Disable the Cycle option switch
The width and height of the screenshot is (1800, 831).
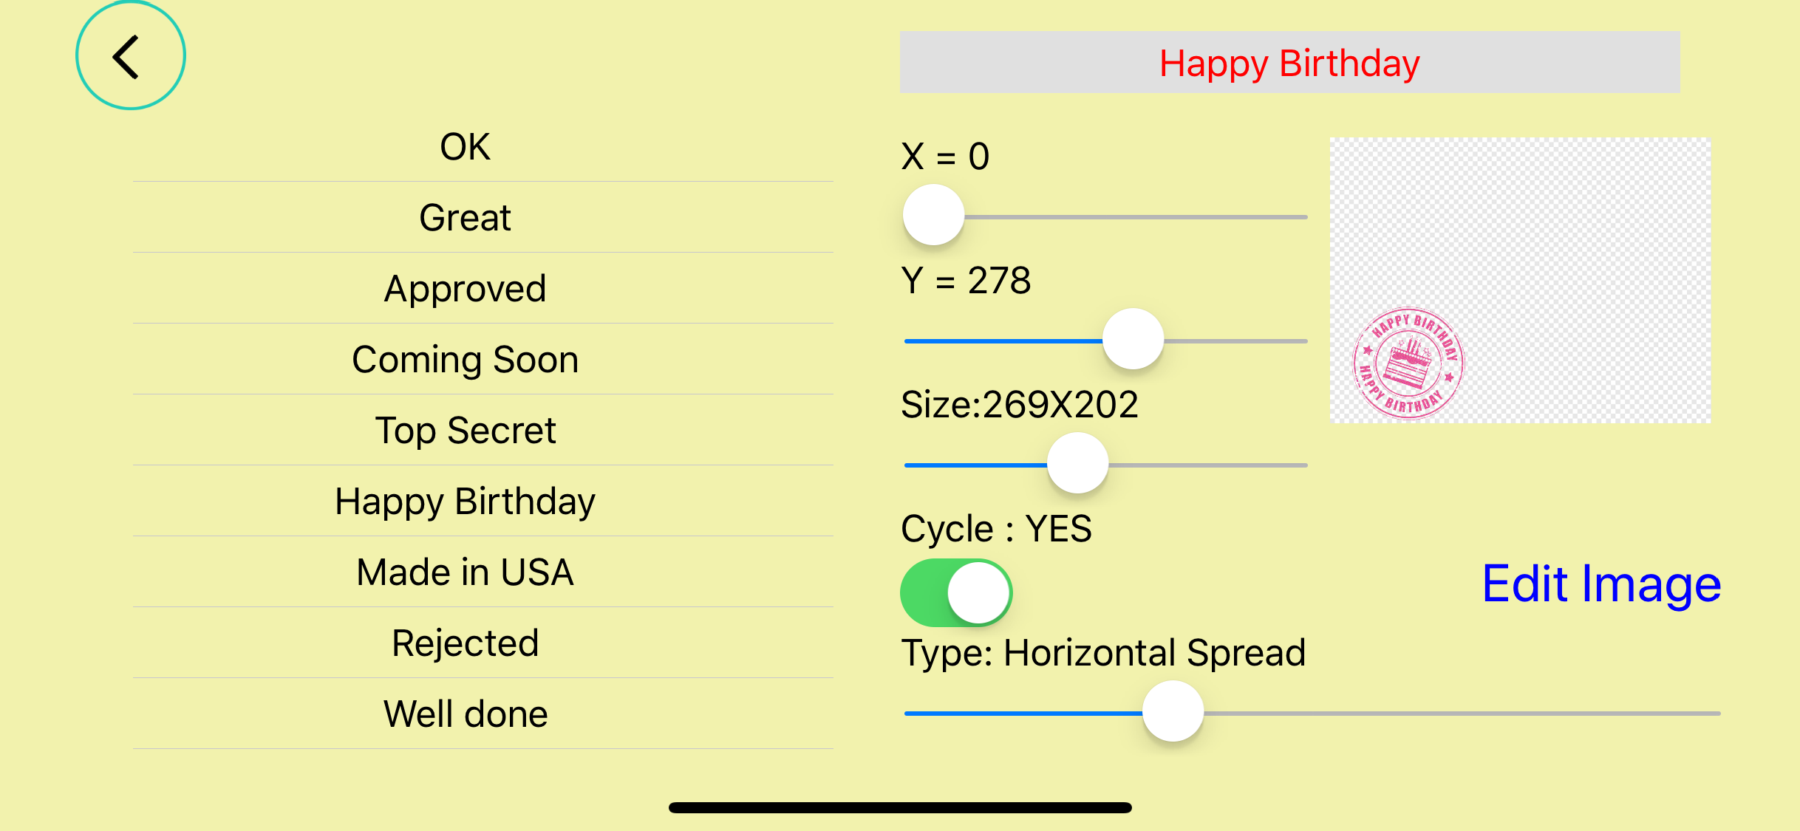click(956, 592)
